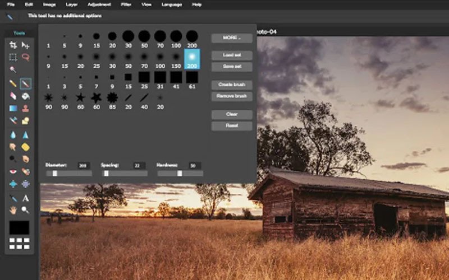Pick the 85-size burst brush preset
This screenshot has height=280, width=449.
112,98
